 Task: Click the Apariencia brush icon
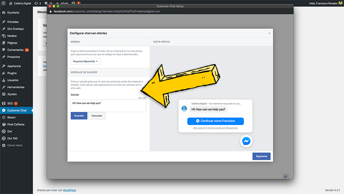coord(3,66)
